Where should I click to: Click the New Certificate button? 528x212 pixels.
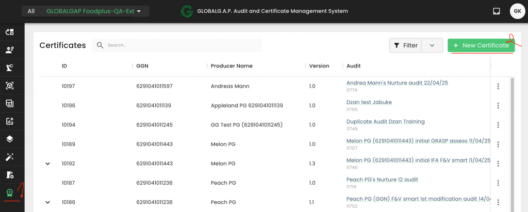[x=481, y=45]
